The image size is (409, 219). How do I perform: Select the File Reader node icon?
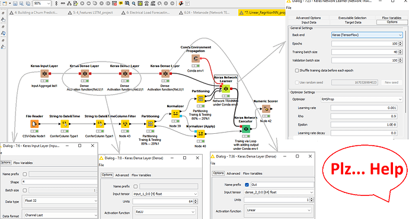[34, 124]
